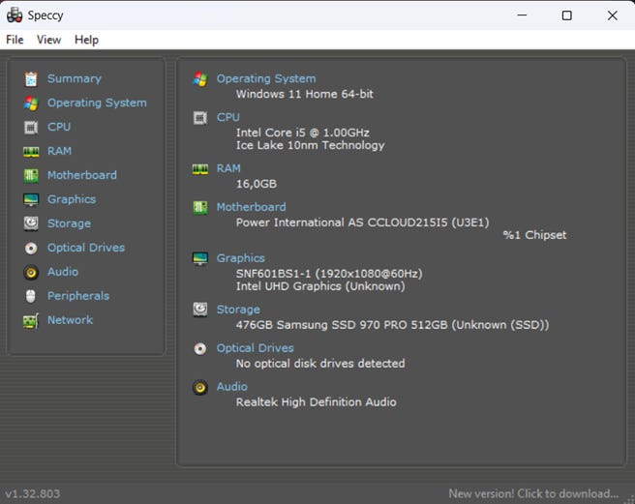
Task: Click the Speccy app icon in title bar
Action: click(15, 15)
